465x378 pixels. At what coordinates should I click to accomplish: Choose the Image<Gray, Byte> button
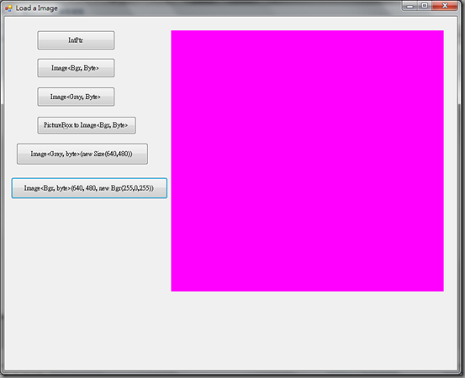(x=76, y=97)
